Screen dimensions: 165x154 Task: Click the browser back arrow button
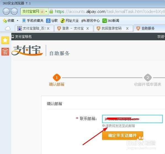tap(6, 11)
